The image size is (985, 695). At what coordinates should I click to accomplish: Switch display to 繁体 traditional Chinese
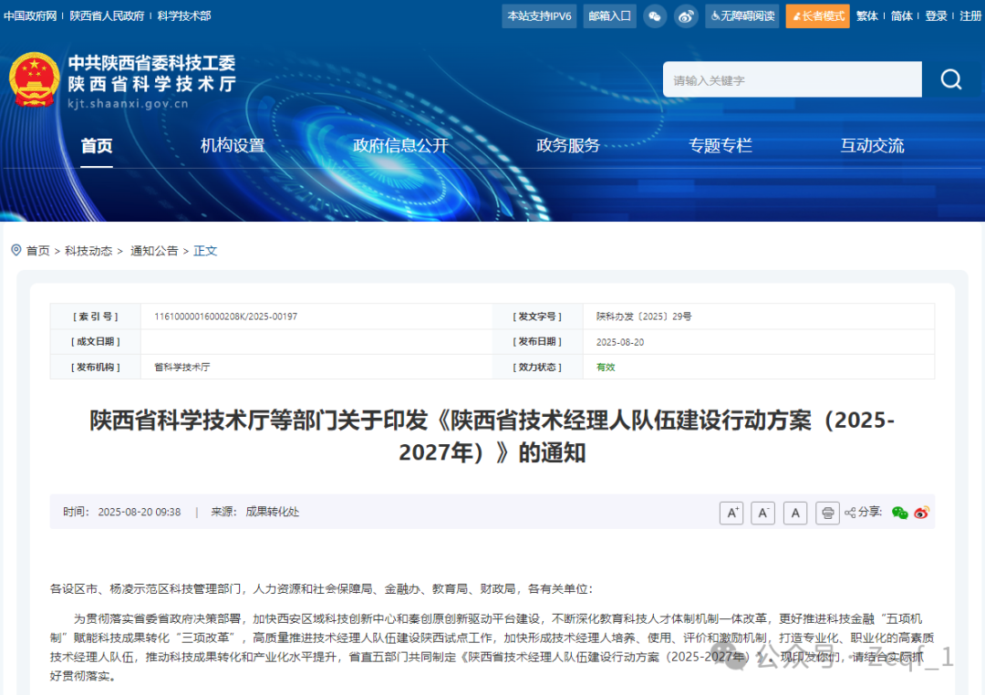[866, 16]
